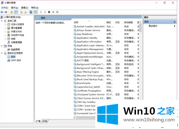
Task: Click the scroll up arrow of services list
Action: [140, 22]
